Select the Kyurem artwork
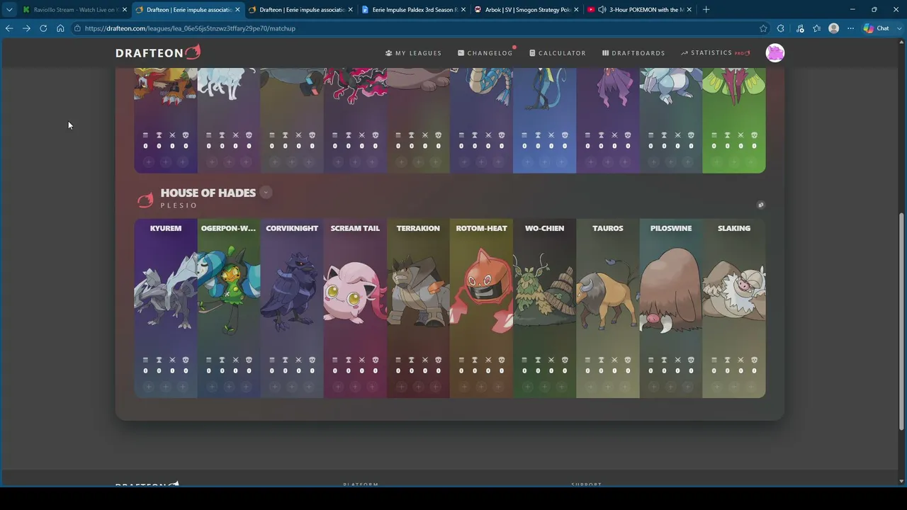The width and height of the screenshot is (907, 510). coord(166,292)
